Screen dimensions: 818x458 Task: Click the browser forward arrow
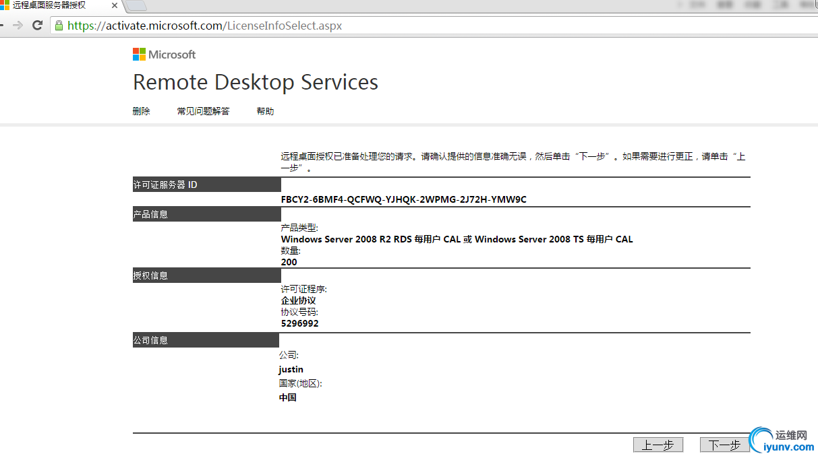[x=18, y=26]
